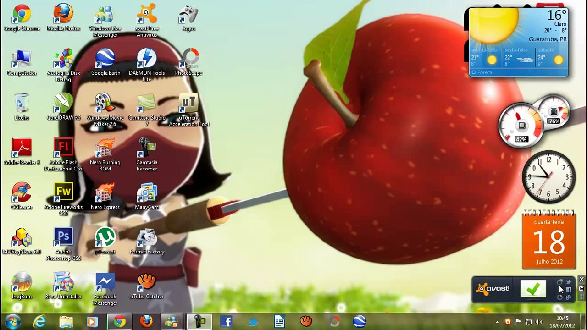Screen dimensions: 587x330
Task: Show hidden tray icons arrow
Action: 497,322
